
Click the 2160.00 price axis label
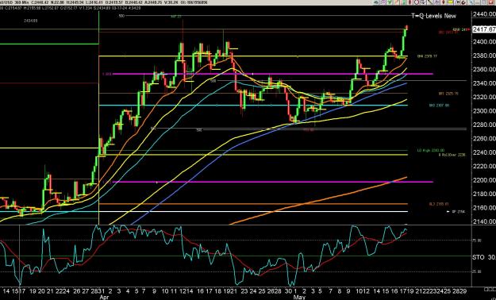point(484,208)
